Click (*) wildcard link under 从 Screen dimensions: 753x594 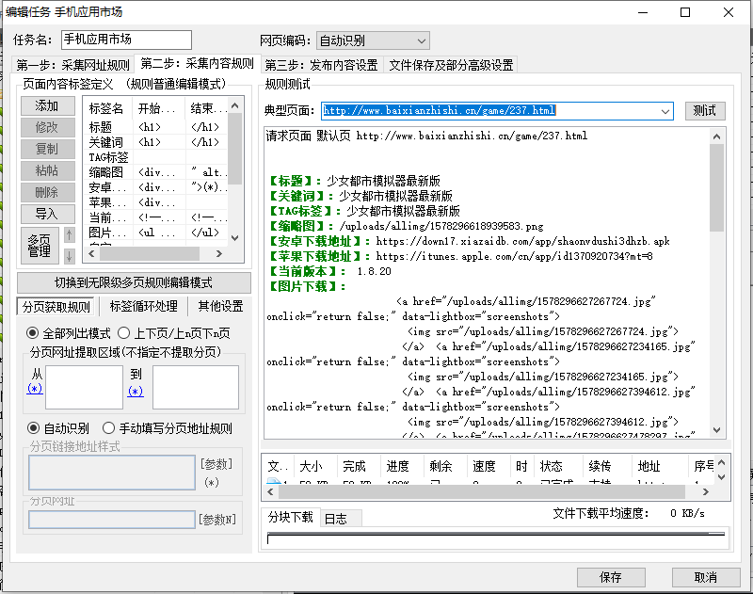35,389
